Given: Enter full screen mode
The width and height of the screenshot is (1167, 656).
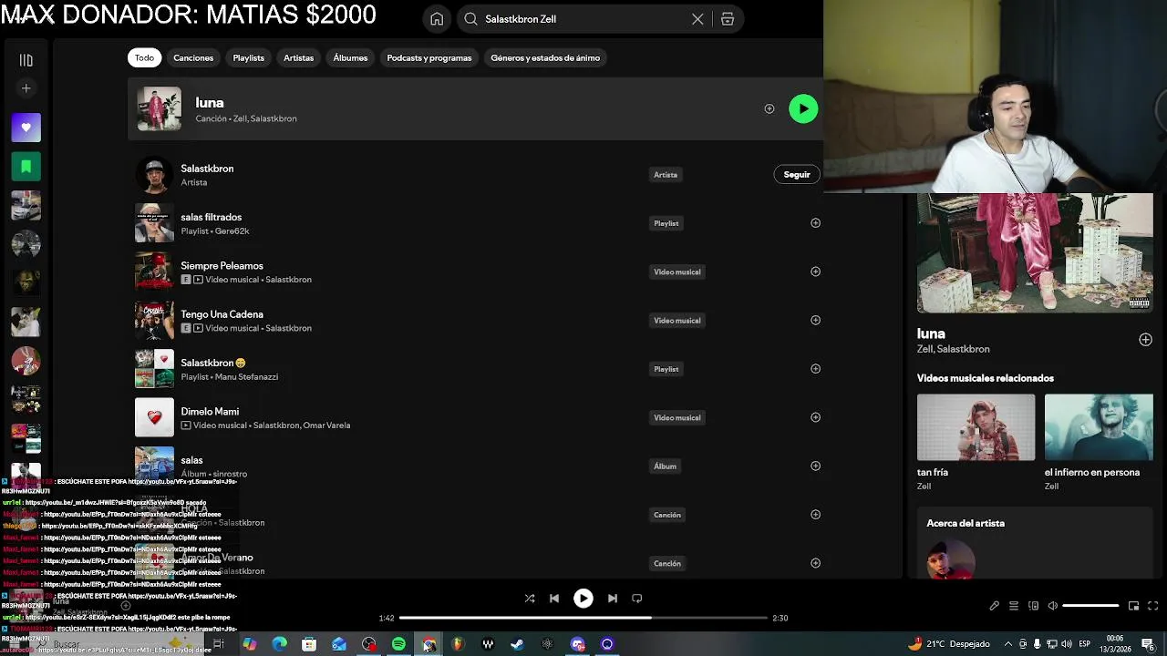Looking at the screenshot, I should (x=1152, y=606).
